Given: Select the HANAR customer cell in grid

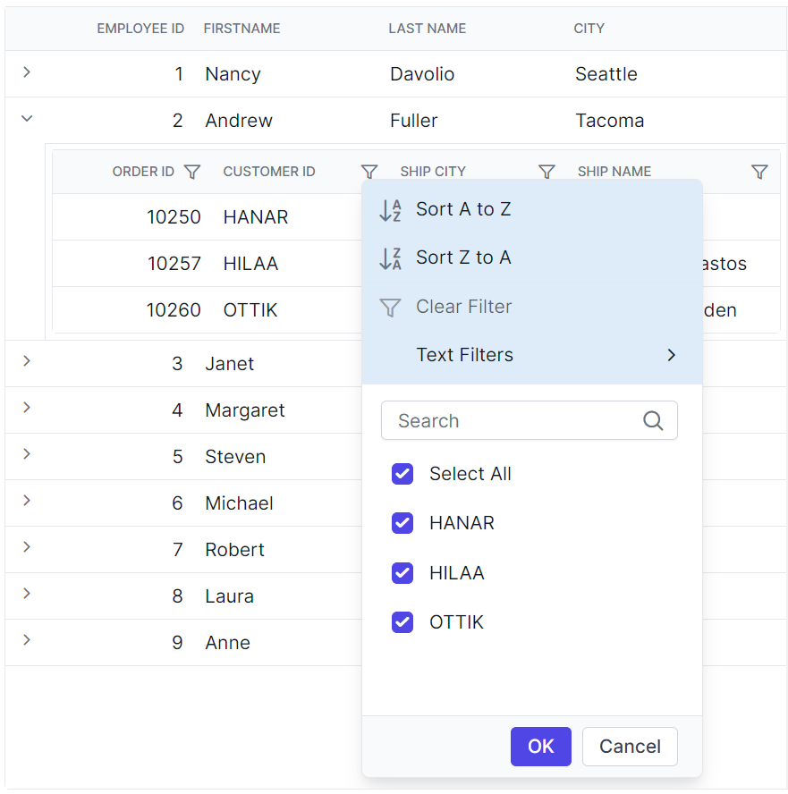Looking at the screenshot, I should click(255, 217).
